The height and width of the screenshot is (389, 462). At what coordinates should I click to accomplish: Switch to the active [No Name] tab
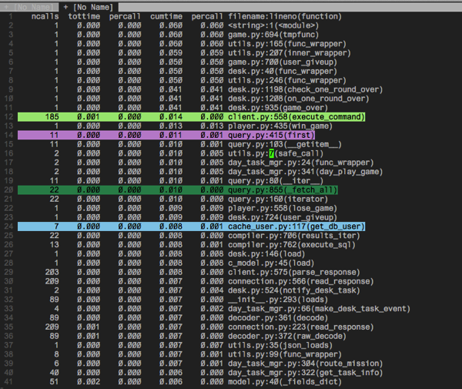click(x=89, y=7)
